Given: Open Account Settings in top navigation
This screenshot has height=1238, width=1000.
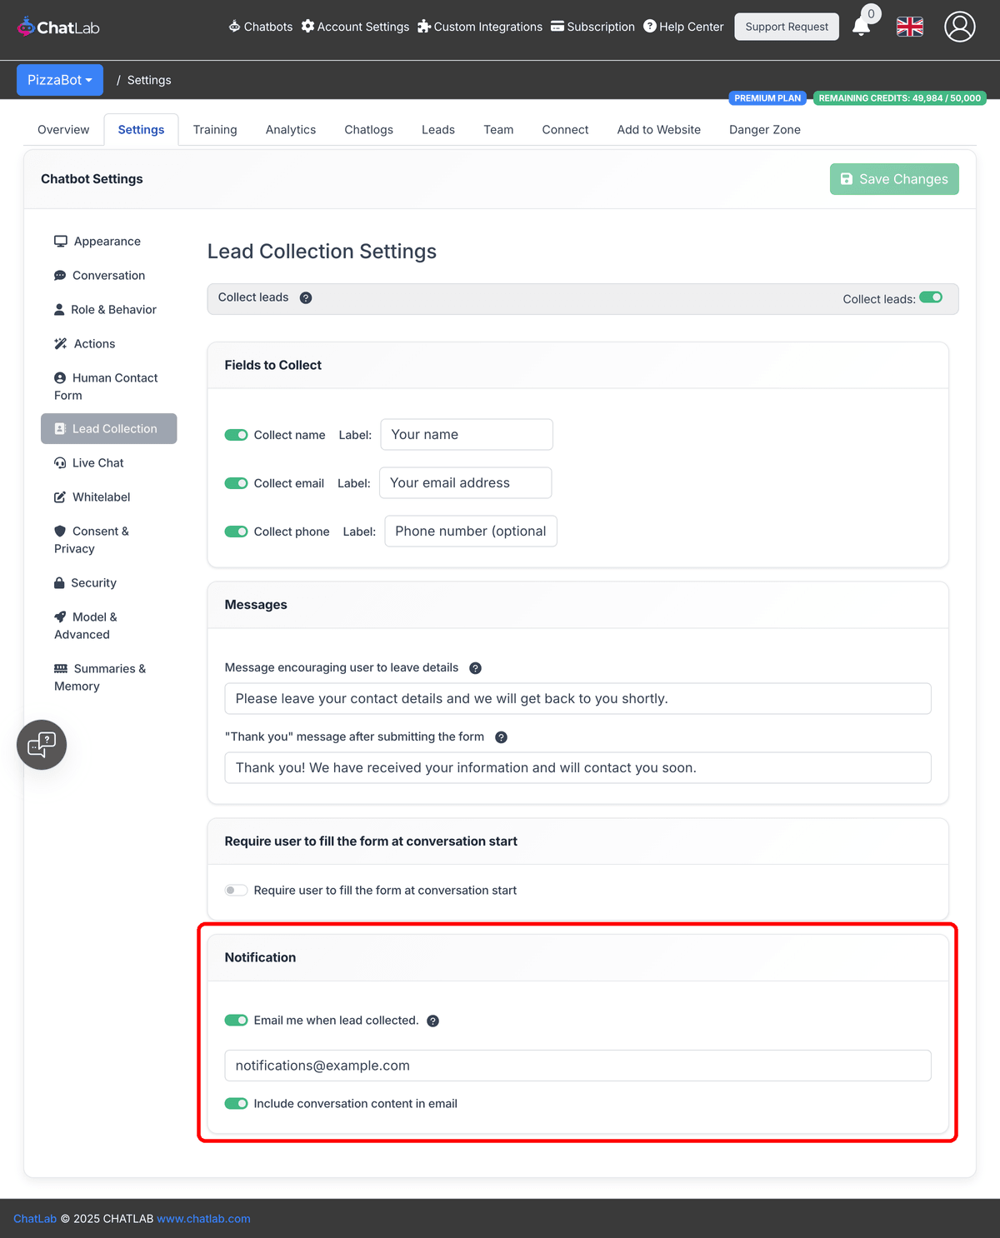Looking at the screenshot, I should 355,27.
